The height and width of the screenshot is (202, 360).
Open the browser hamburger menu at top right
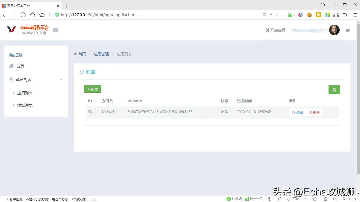pyautogui.click(x=355, y=15)
